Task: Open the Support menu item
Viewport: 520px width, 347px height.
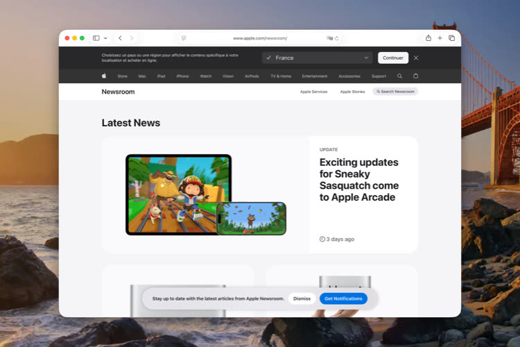Action: 379,76
